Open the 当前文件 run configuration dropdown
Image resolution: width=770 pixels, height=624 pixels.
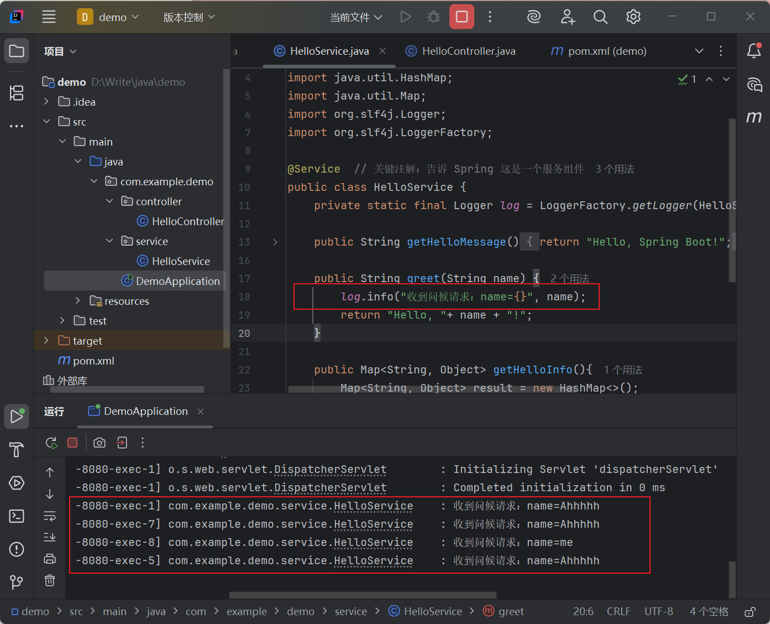(356, 17)
